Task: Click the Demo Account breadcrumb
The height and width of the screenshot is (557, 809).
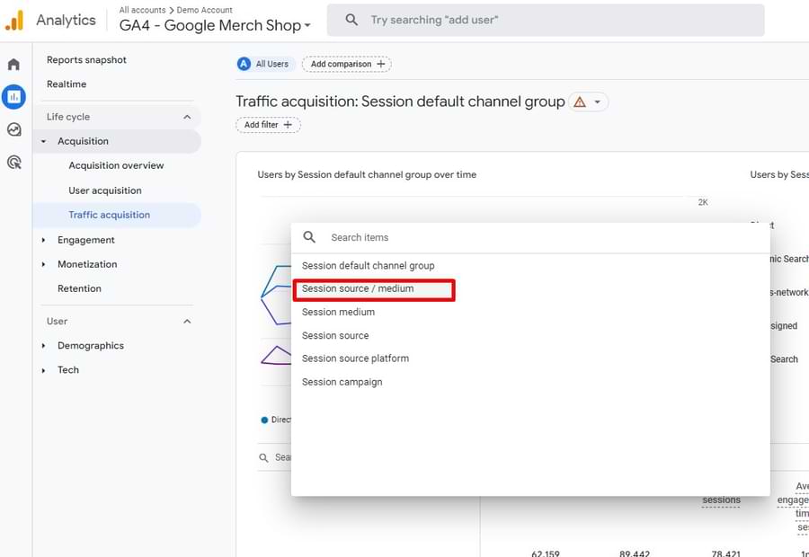Action: (x=204, y=10)
